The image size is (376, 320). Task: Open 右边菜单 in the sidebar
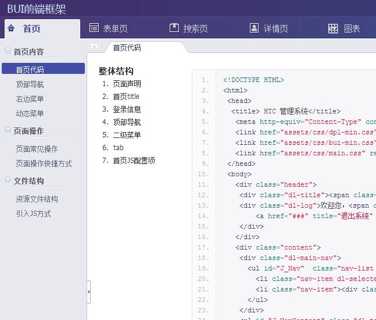tap(30, 99)
